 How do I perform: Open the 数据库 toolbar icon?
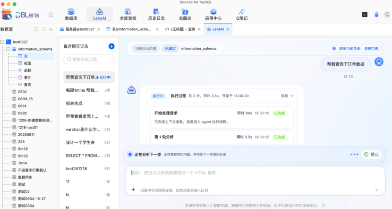point(71,14)
